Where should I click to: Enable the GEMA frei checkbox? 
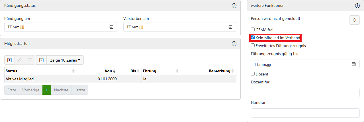253,30
